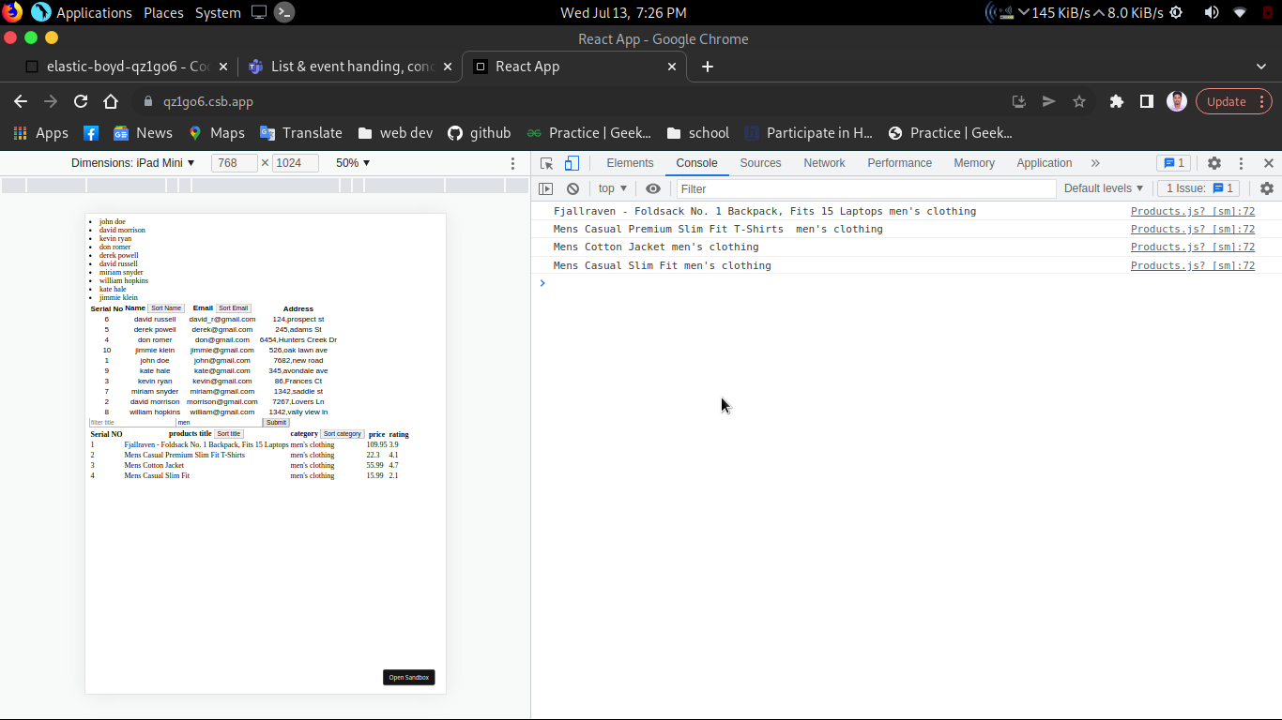Open the Chrome profile avatar
The width and height of the screenshot is (1282, 720).
tap(1177, 101)
